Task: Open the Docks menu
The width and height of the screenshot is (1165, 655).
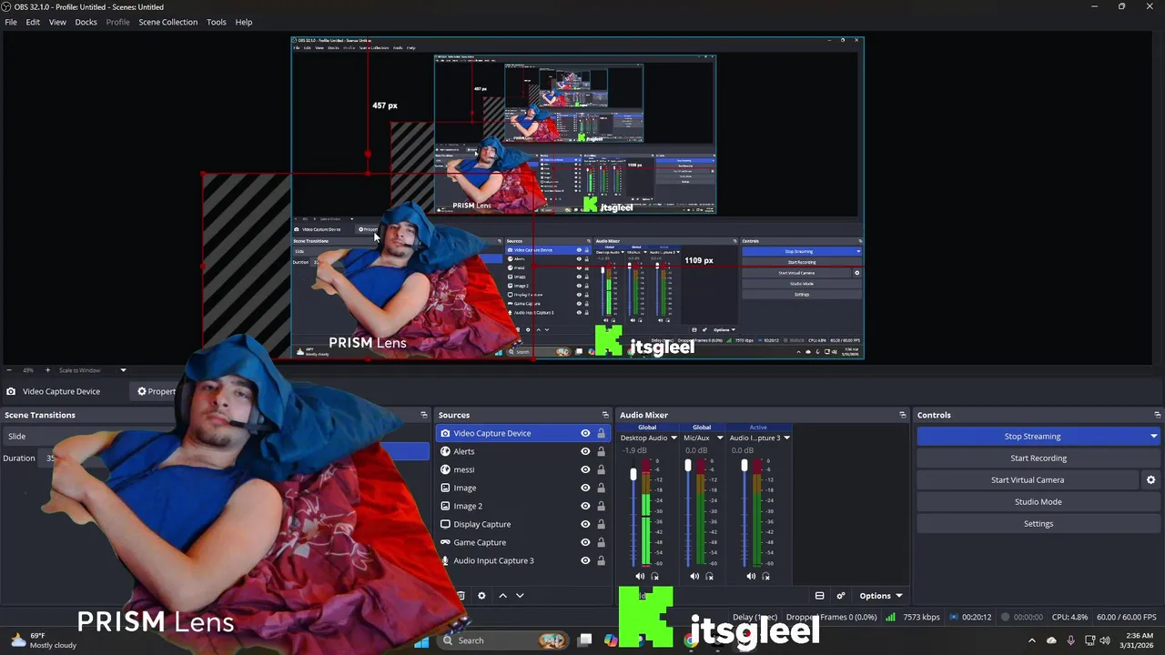Action: [x=86, y=22]
